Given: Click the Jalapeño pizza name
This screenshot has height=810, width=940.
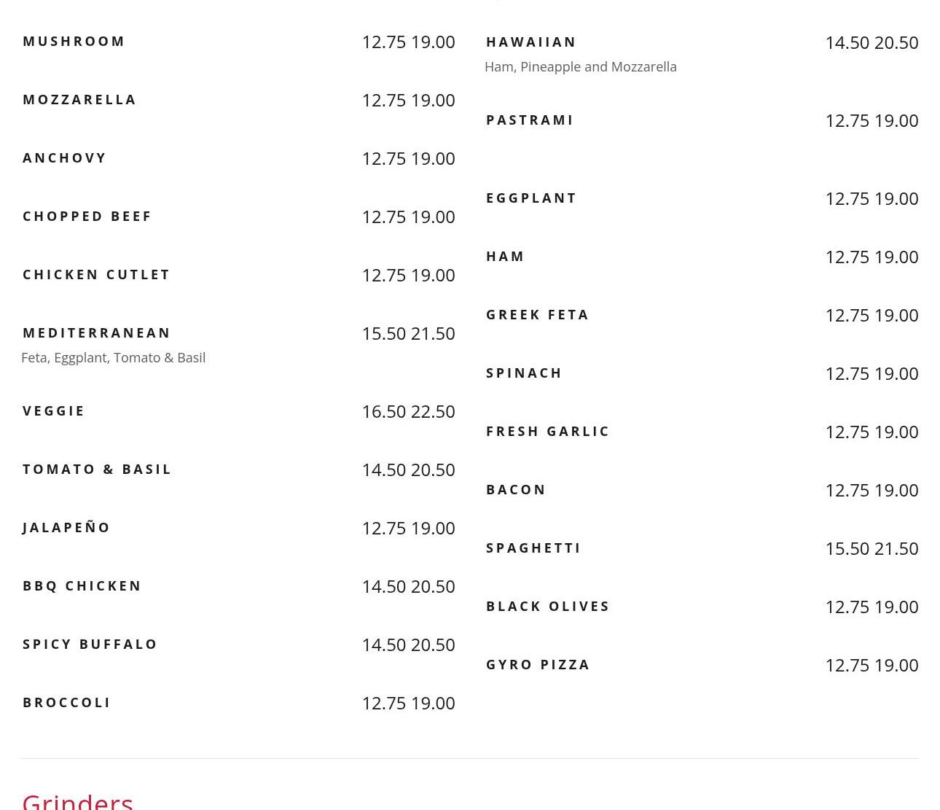Looking at the screenshot, I should pyautogui.click(x=66, y=528).
